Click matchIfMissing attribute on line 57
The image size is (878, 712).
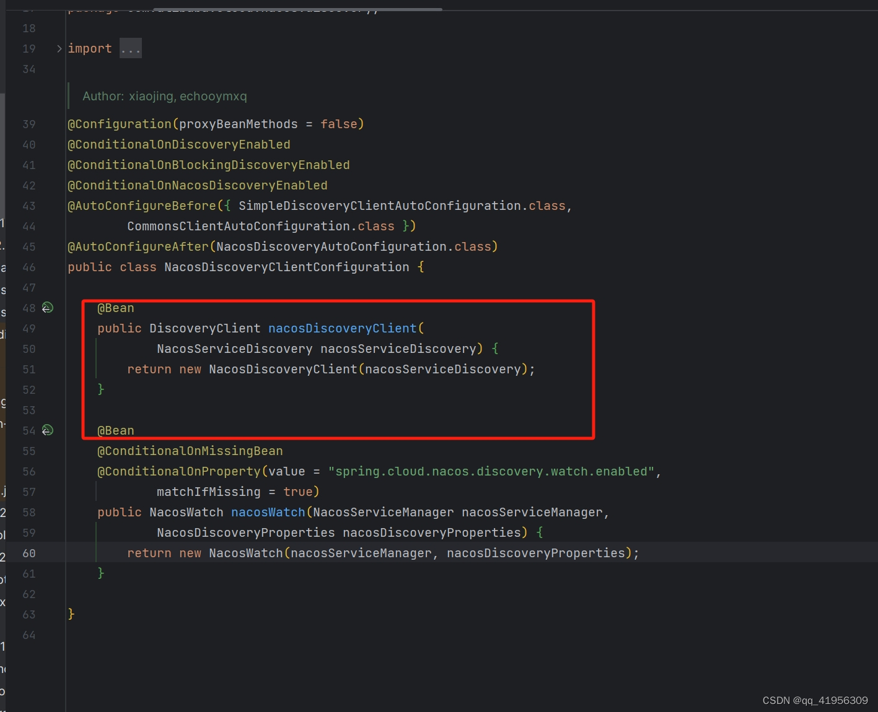pos(209,492)
